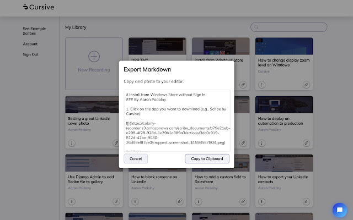Image resolution: width=353 pixels, height=220 pixels.
Task: Click Copy to Clipboard button
Action: [x=207, y=159]
